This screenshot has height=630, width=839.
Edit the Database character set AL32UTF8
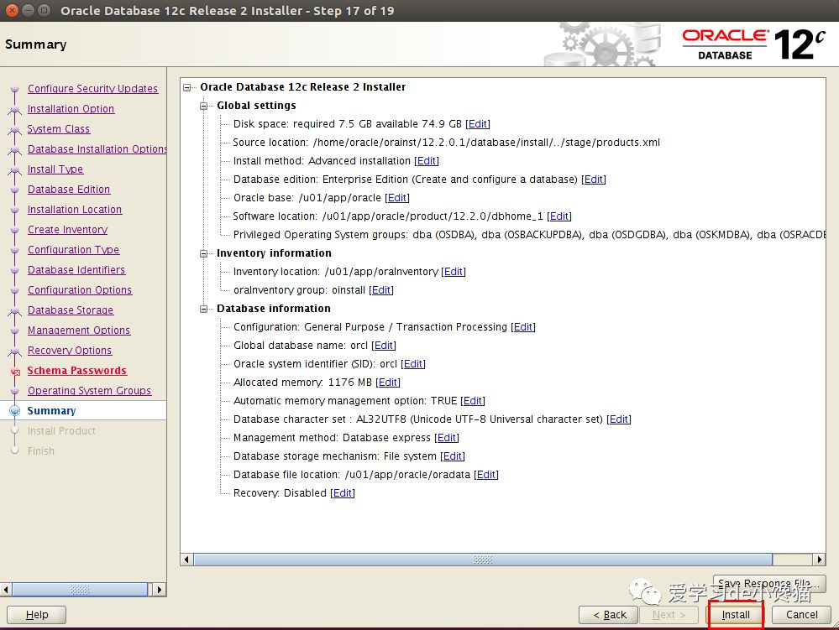[x=619, y=419]
